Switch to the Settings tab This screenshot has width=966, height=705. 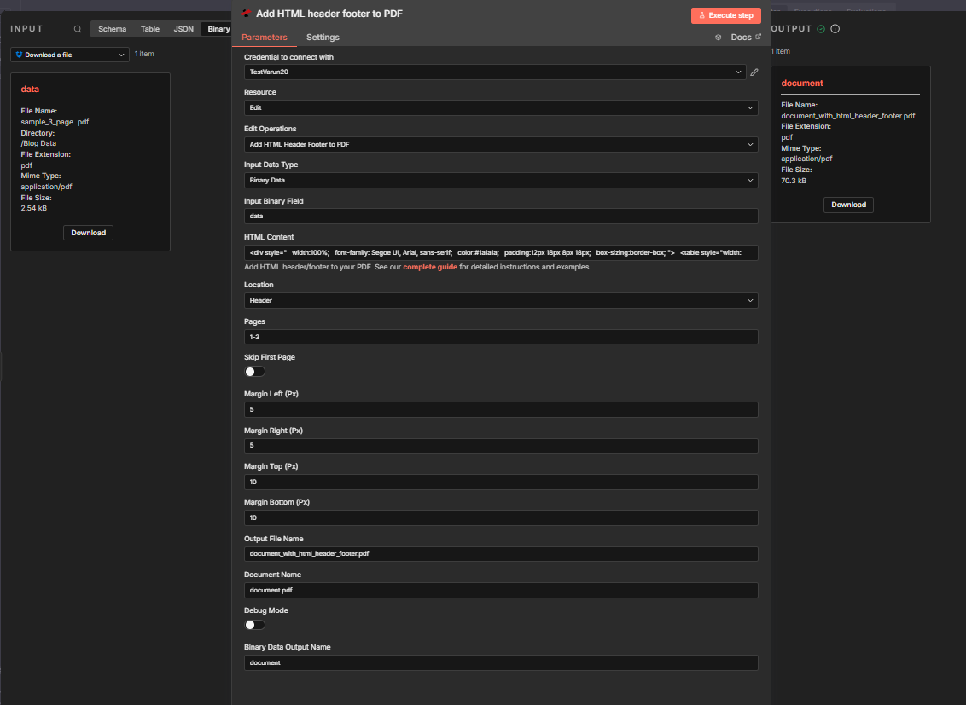click(322, 38)
